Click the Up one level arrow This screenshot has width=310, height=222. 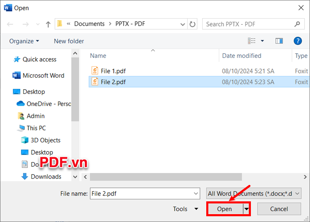pos(48,24)
